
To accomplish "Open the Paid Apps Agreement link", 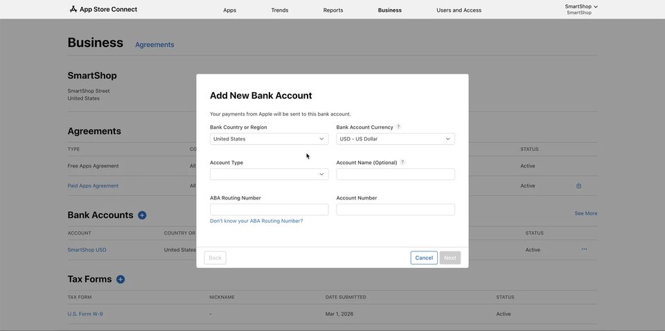I will (x=93, y=186).
